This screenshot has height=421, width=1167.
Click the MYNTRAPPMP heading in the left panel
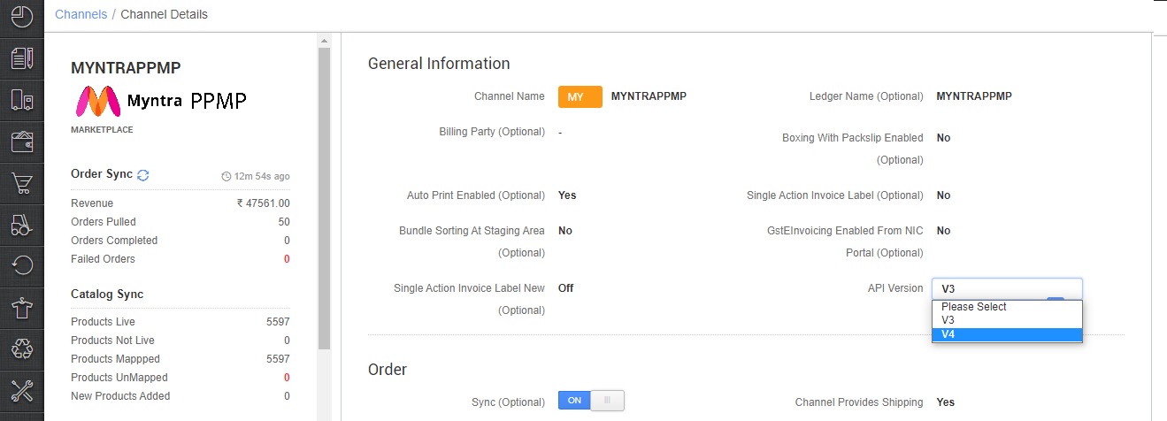(x=126, y=68)
